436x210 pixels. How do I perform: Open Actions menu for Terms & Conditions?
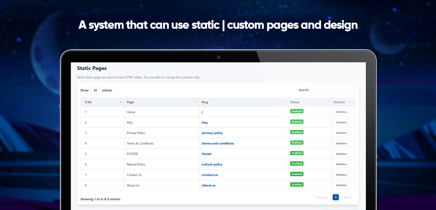(342, 143)
